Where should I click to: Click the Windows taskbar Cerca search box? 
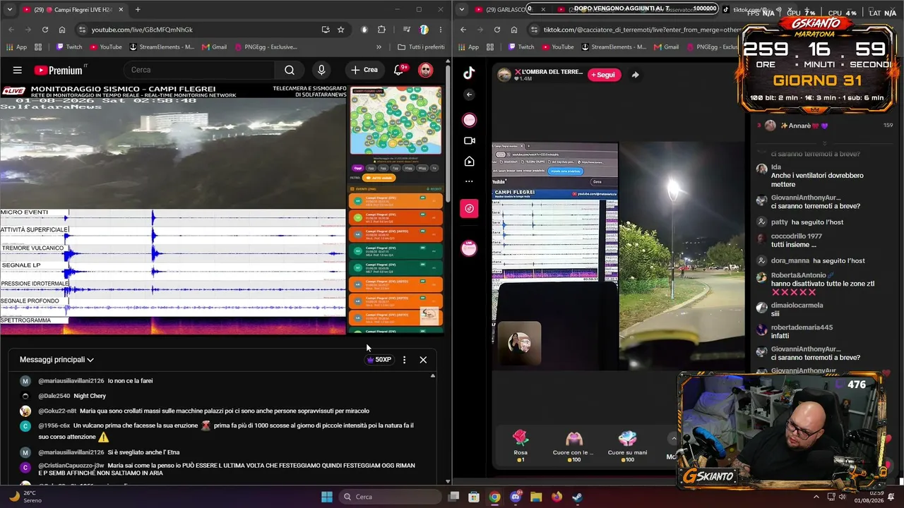click(x=389, y=497)
